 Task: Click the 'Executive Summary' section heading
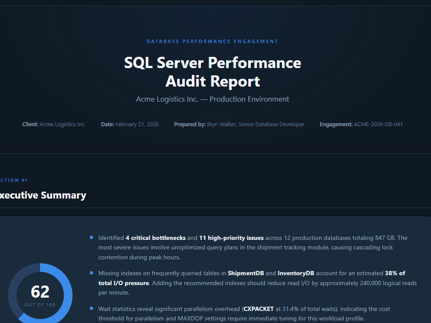pyautogui.click(x=43, y=195)
